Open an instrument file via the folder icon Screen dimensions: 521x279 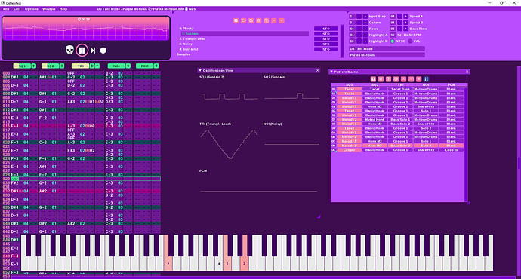pos(244,20)
